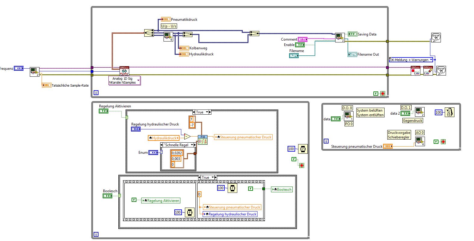
Task: Toggle the Regelung Aktivieren boolean terminal
Action: [104, 111]
